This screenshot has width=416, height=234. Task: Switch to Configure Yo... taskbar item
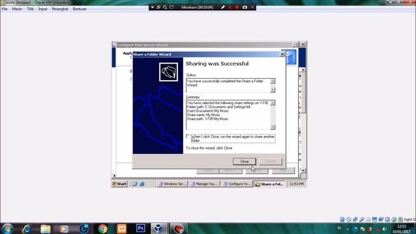[x=237, y=184]
